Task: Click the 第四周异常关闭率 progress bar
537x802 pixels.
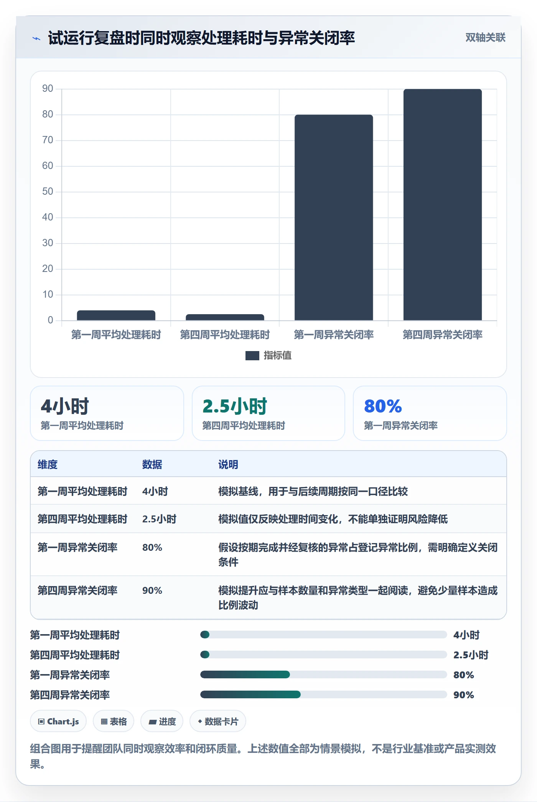Action: [323, 694]
